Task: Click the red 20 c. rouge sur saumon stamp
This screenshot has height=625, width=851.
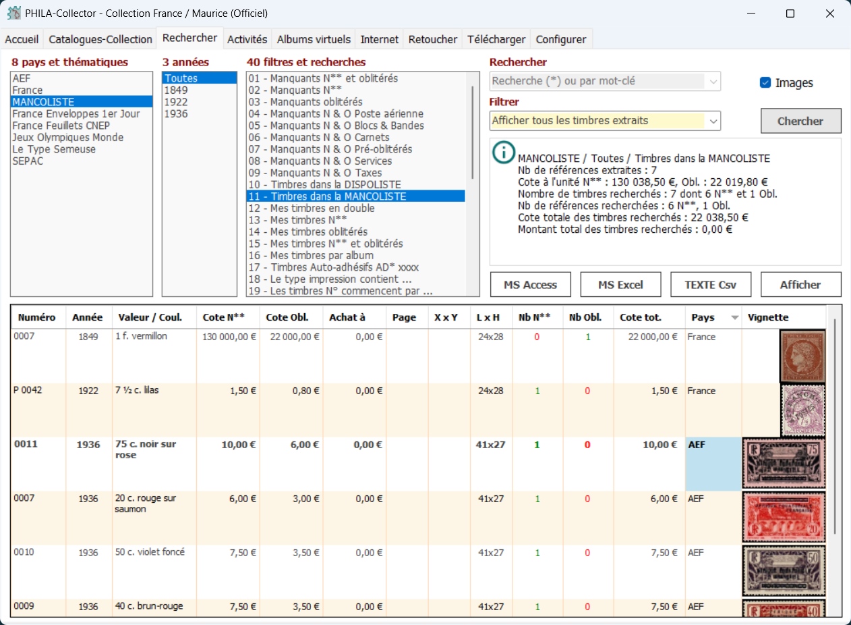Action: click(784, 517)
